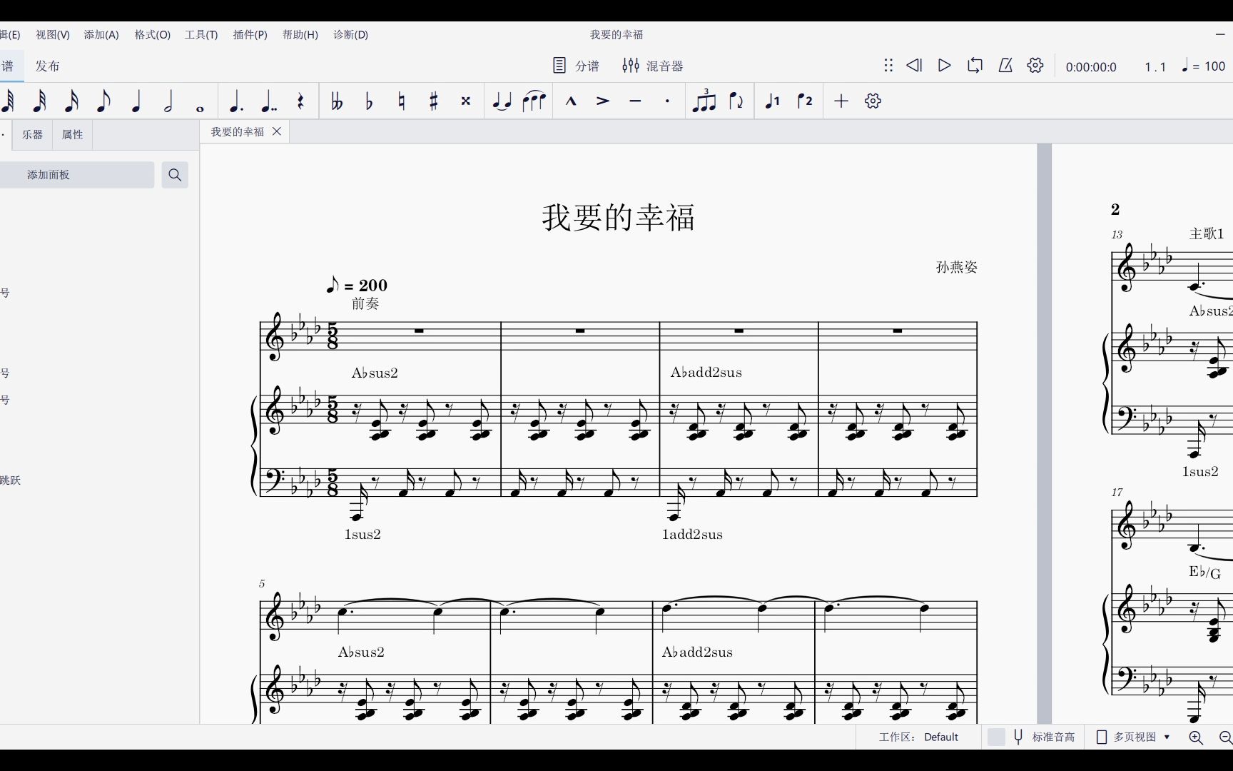Select the first A♭sus2 chord symbol
Viewport: 1233px width, 771px height.
[375, 373]
